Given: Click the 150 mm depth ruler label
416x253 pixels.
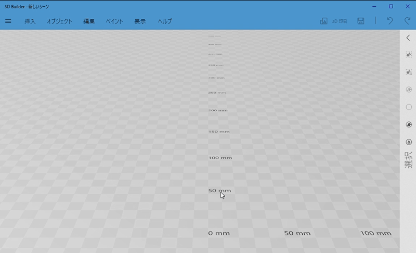Looking at the screenshot, I should [x=219, y=131].
